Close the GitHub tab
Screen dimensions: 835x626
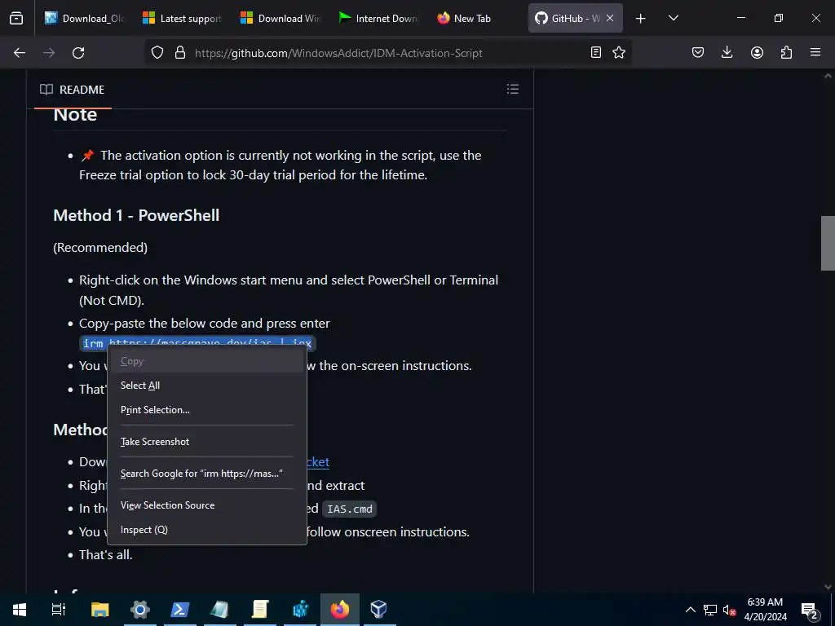tap(610, 18)
